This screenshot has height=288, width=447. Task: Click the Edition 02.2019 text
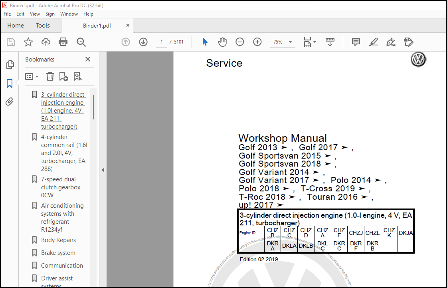[259, 259]
